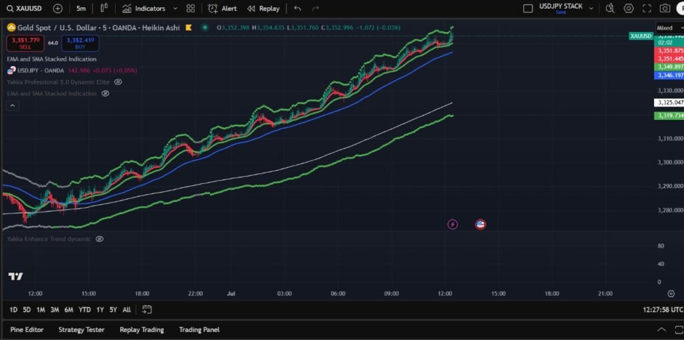Collapse the indicator legend with the chevron
684x340 pixels.
point(13,105)
